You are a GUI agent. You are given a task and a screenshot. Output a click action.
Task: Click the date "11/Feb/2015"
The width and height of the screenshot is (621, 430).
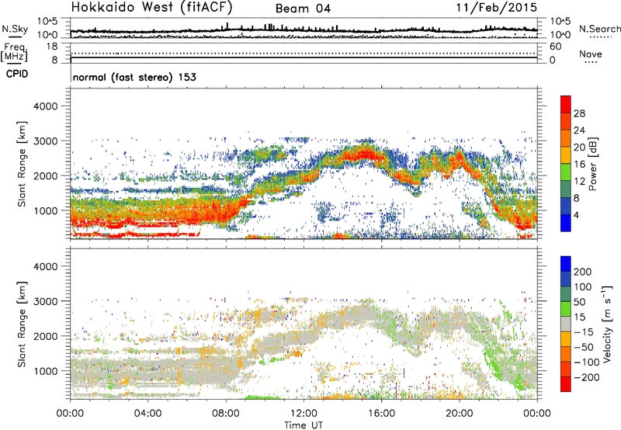coord(497,7)
